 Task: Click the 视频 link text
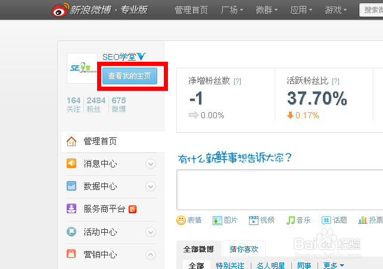(x=267, y=220)
